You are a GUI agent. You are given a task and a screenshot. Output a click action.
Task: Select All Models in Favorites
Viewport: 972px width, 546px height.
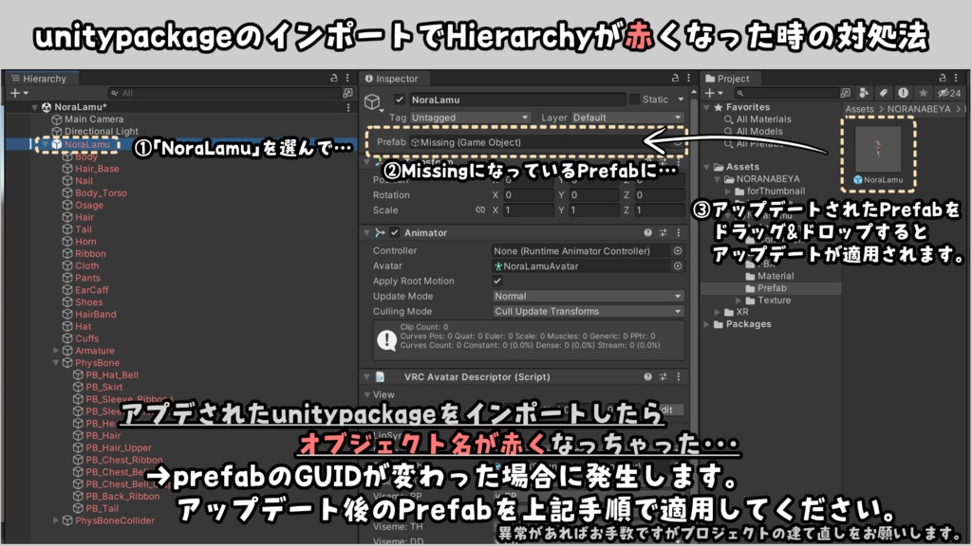(x=758, y=131)
